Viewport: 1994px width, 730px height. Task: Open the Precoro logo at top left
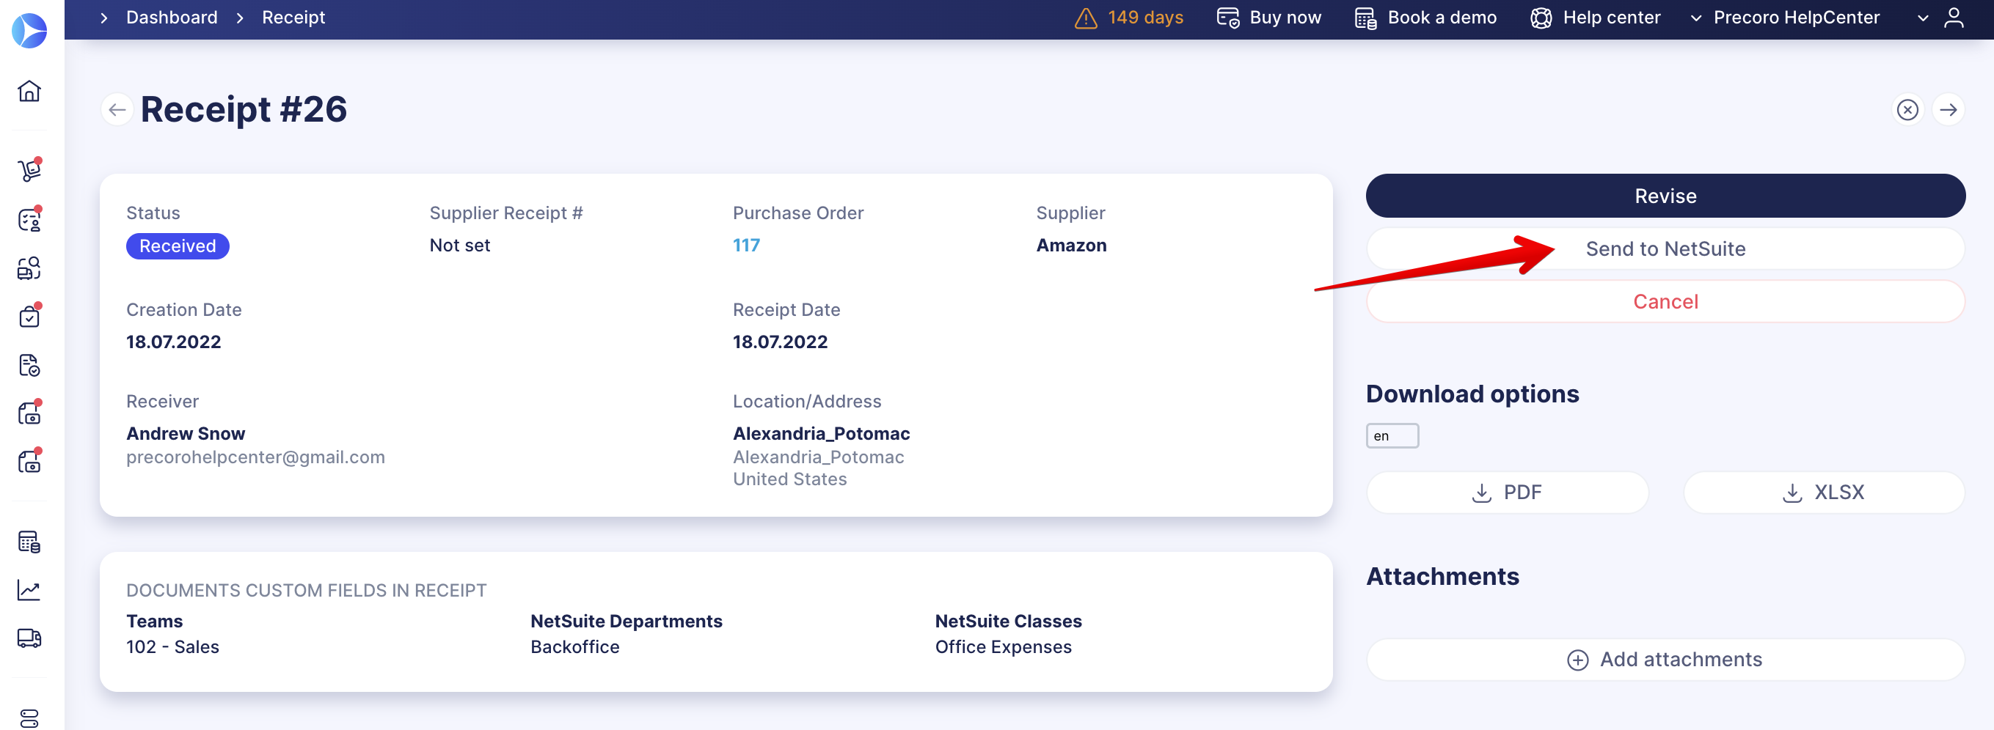(29, 30)
